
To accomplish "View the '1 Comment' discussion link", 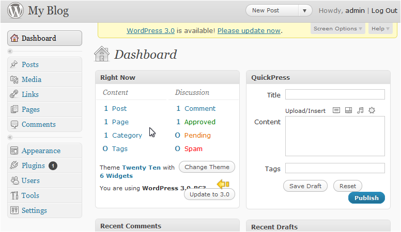I will (x=196, y=108).
